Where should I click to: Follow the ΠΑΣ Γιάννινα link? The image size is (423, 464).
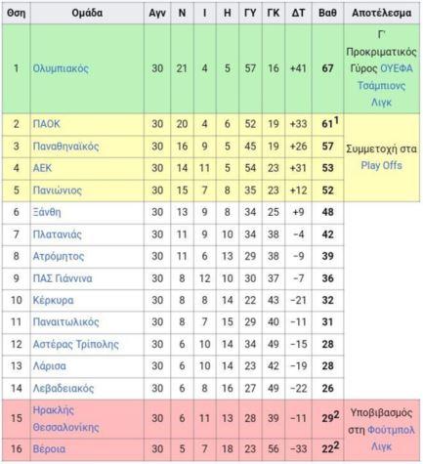pyautogui.click(x=63, y=278)
